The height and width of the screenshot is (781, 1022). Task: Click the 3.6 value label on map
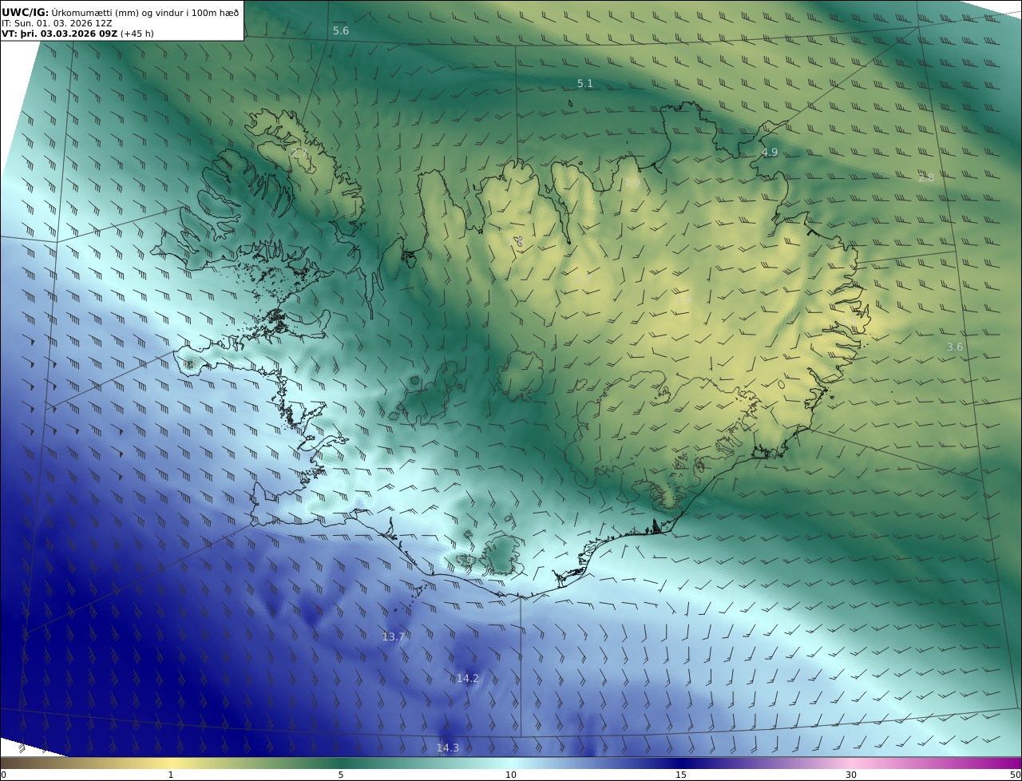click(x=955, y=347)
